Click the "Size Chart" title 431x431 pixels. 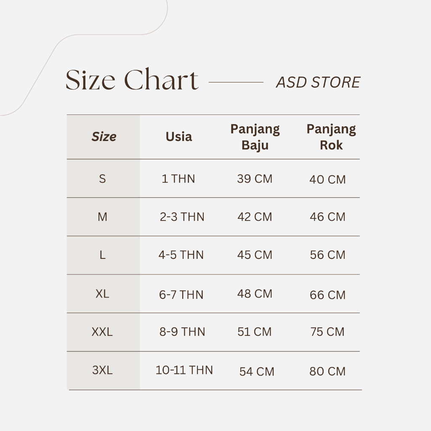(132, 80)
